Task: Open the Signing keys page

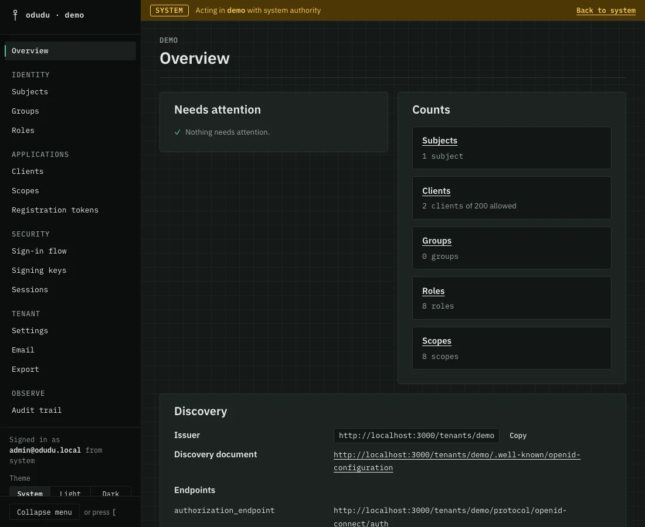Action: (39, 271)
